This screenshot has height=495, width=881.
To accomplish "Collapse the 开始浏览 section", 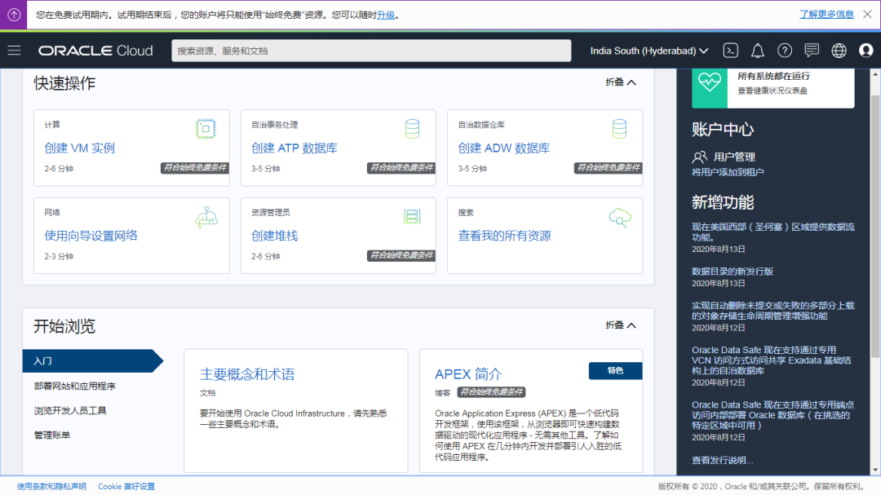I will coord(620,325).
